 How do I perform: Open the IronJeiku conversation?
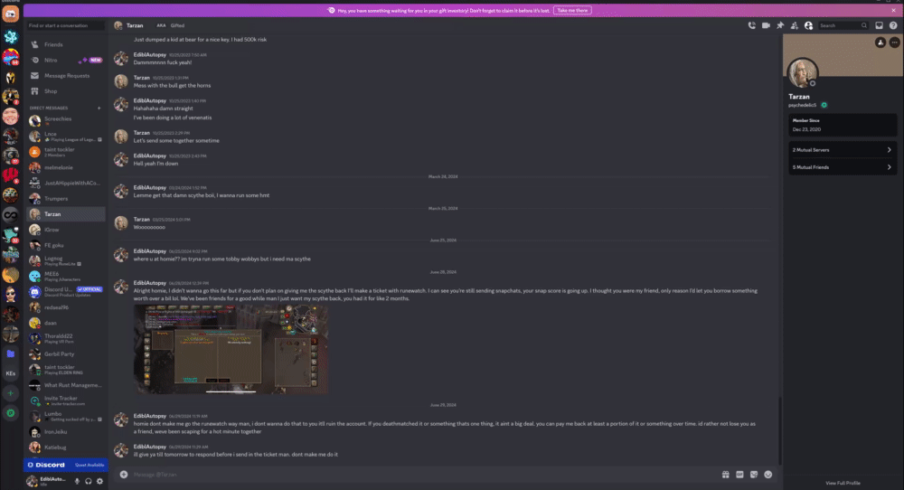tap(65, 432)
